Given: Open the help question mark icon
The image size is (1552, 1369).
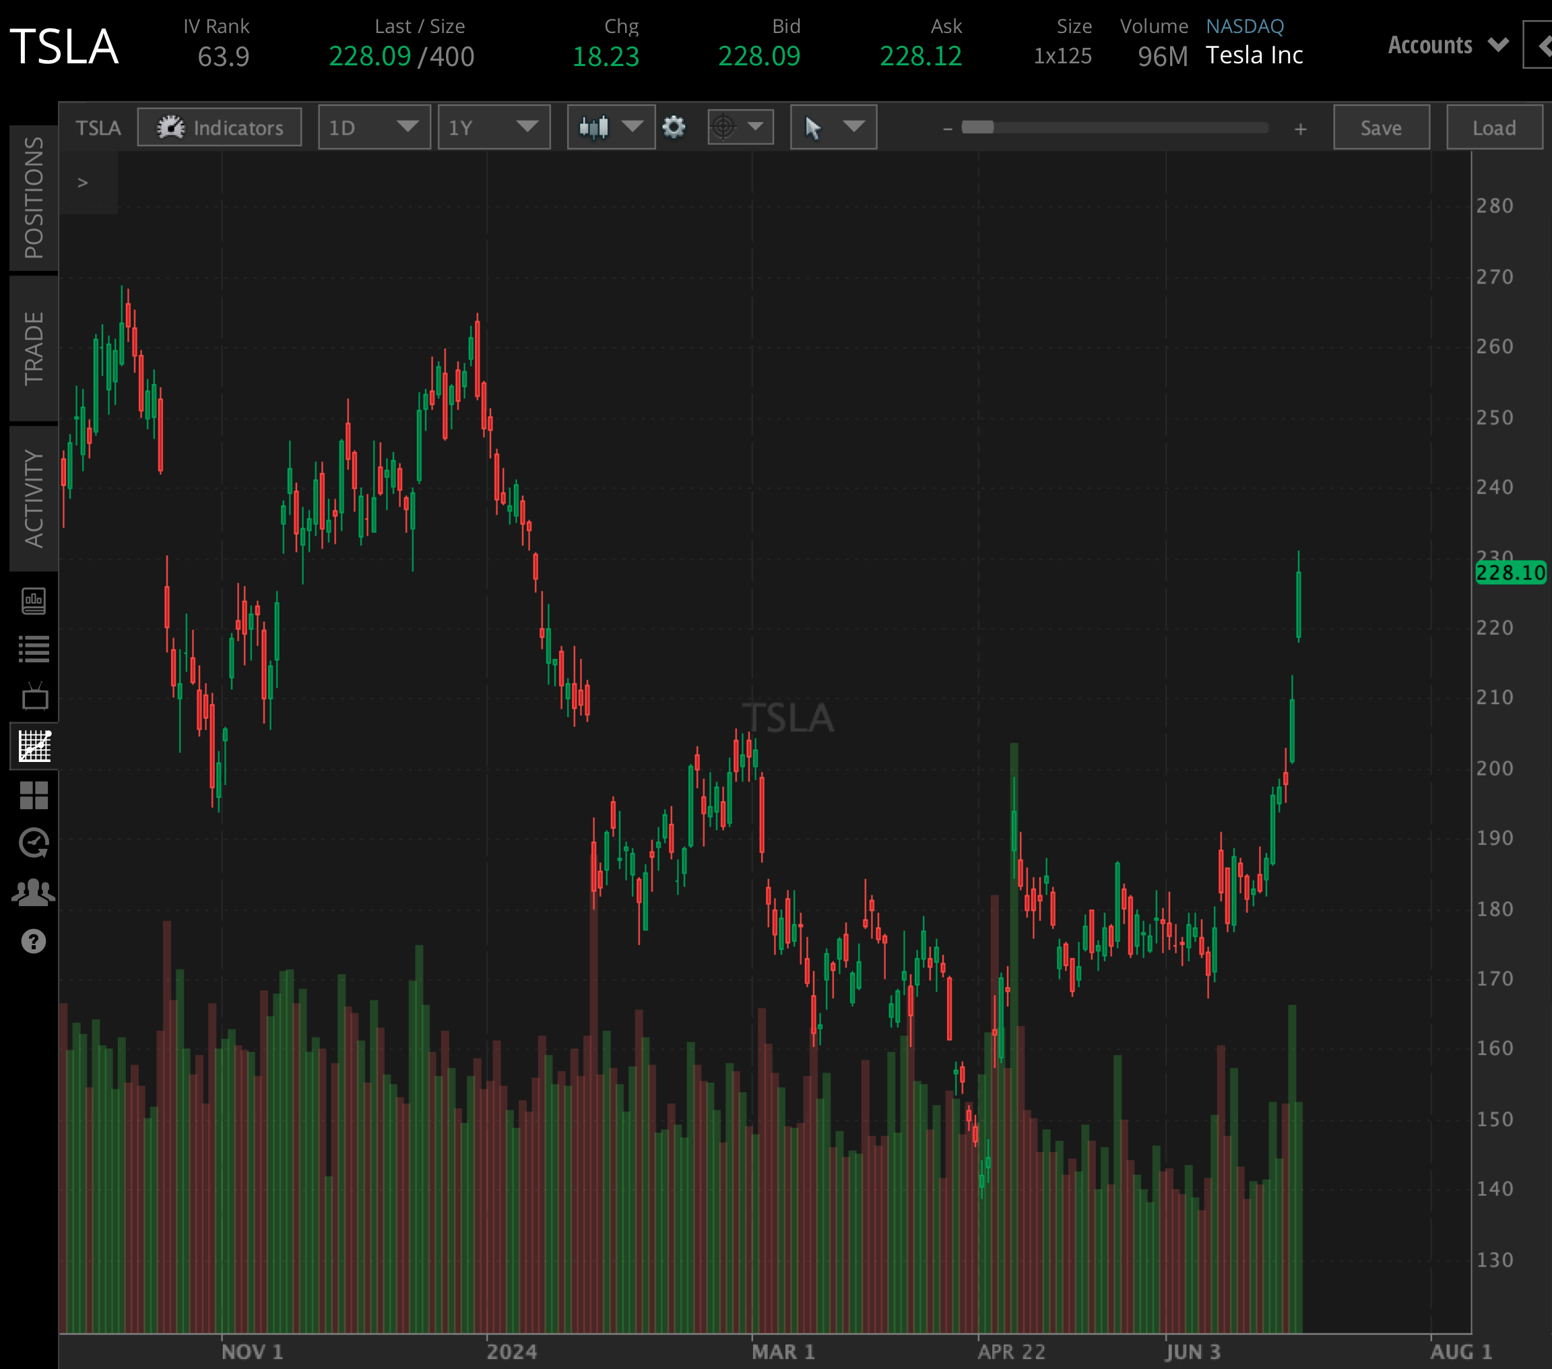Looking at the screenshot, I should click(32, 941).
